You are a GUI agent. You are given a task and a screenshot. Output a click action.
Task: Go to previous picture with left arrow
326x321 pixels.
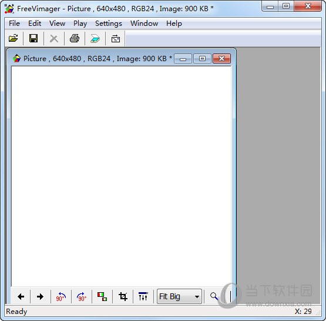21,296
